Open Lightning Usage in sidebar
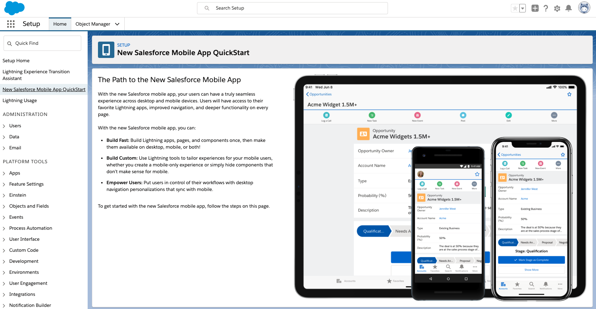596x309 pixels. tap(20, 101)
